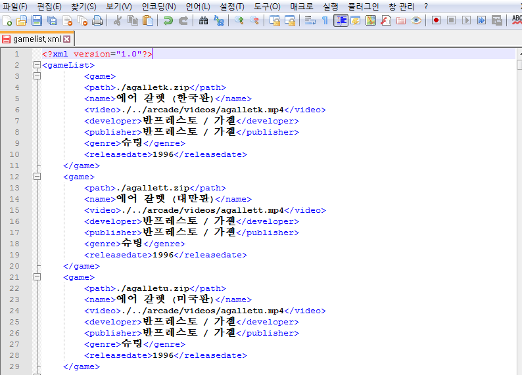Click the name text 에어 갈렛 (대만판)
The height and width of the screenshot is (375, 522).
pos(165,199)
